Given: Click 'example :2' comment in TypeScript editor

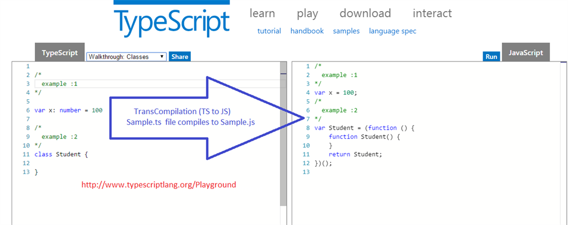Looking at the screenshot, I should click(59, 137).
